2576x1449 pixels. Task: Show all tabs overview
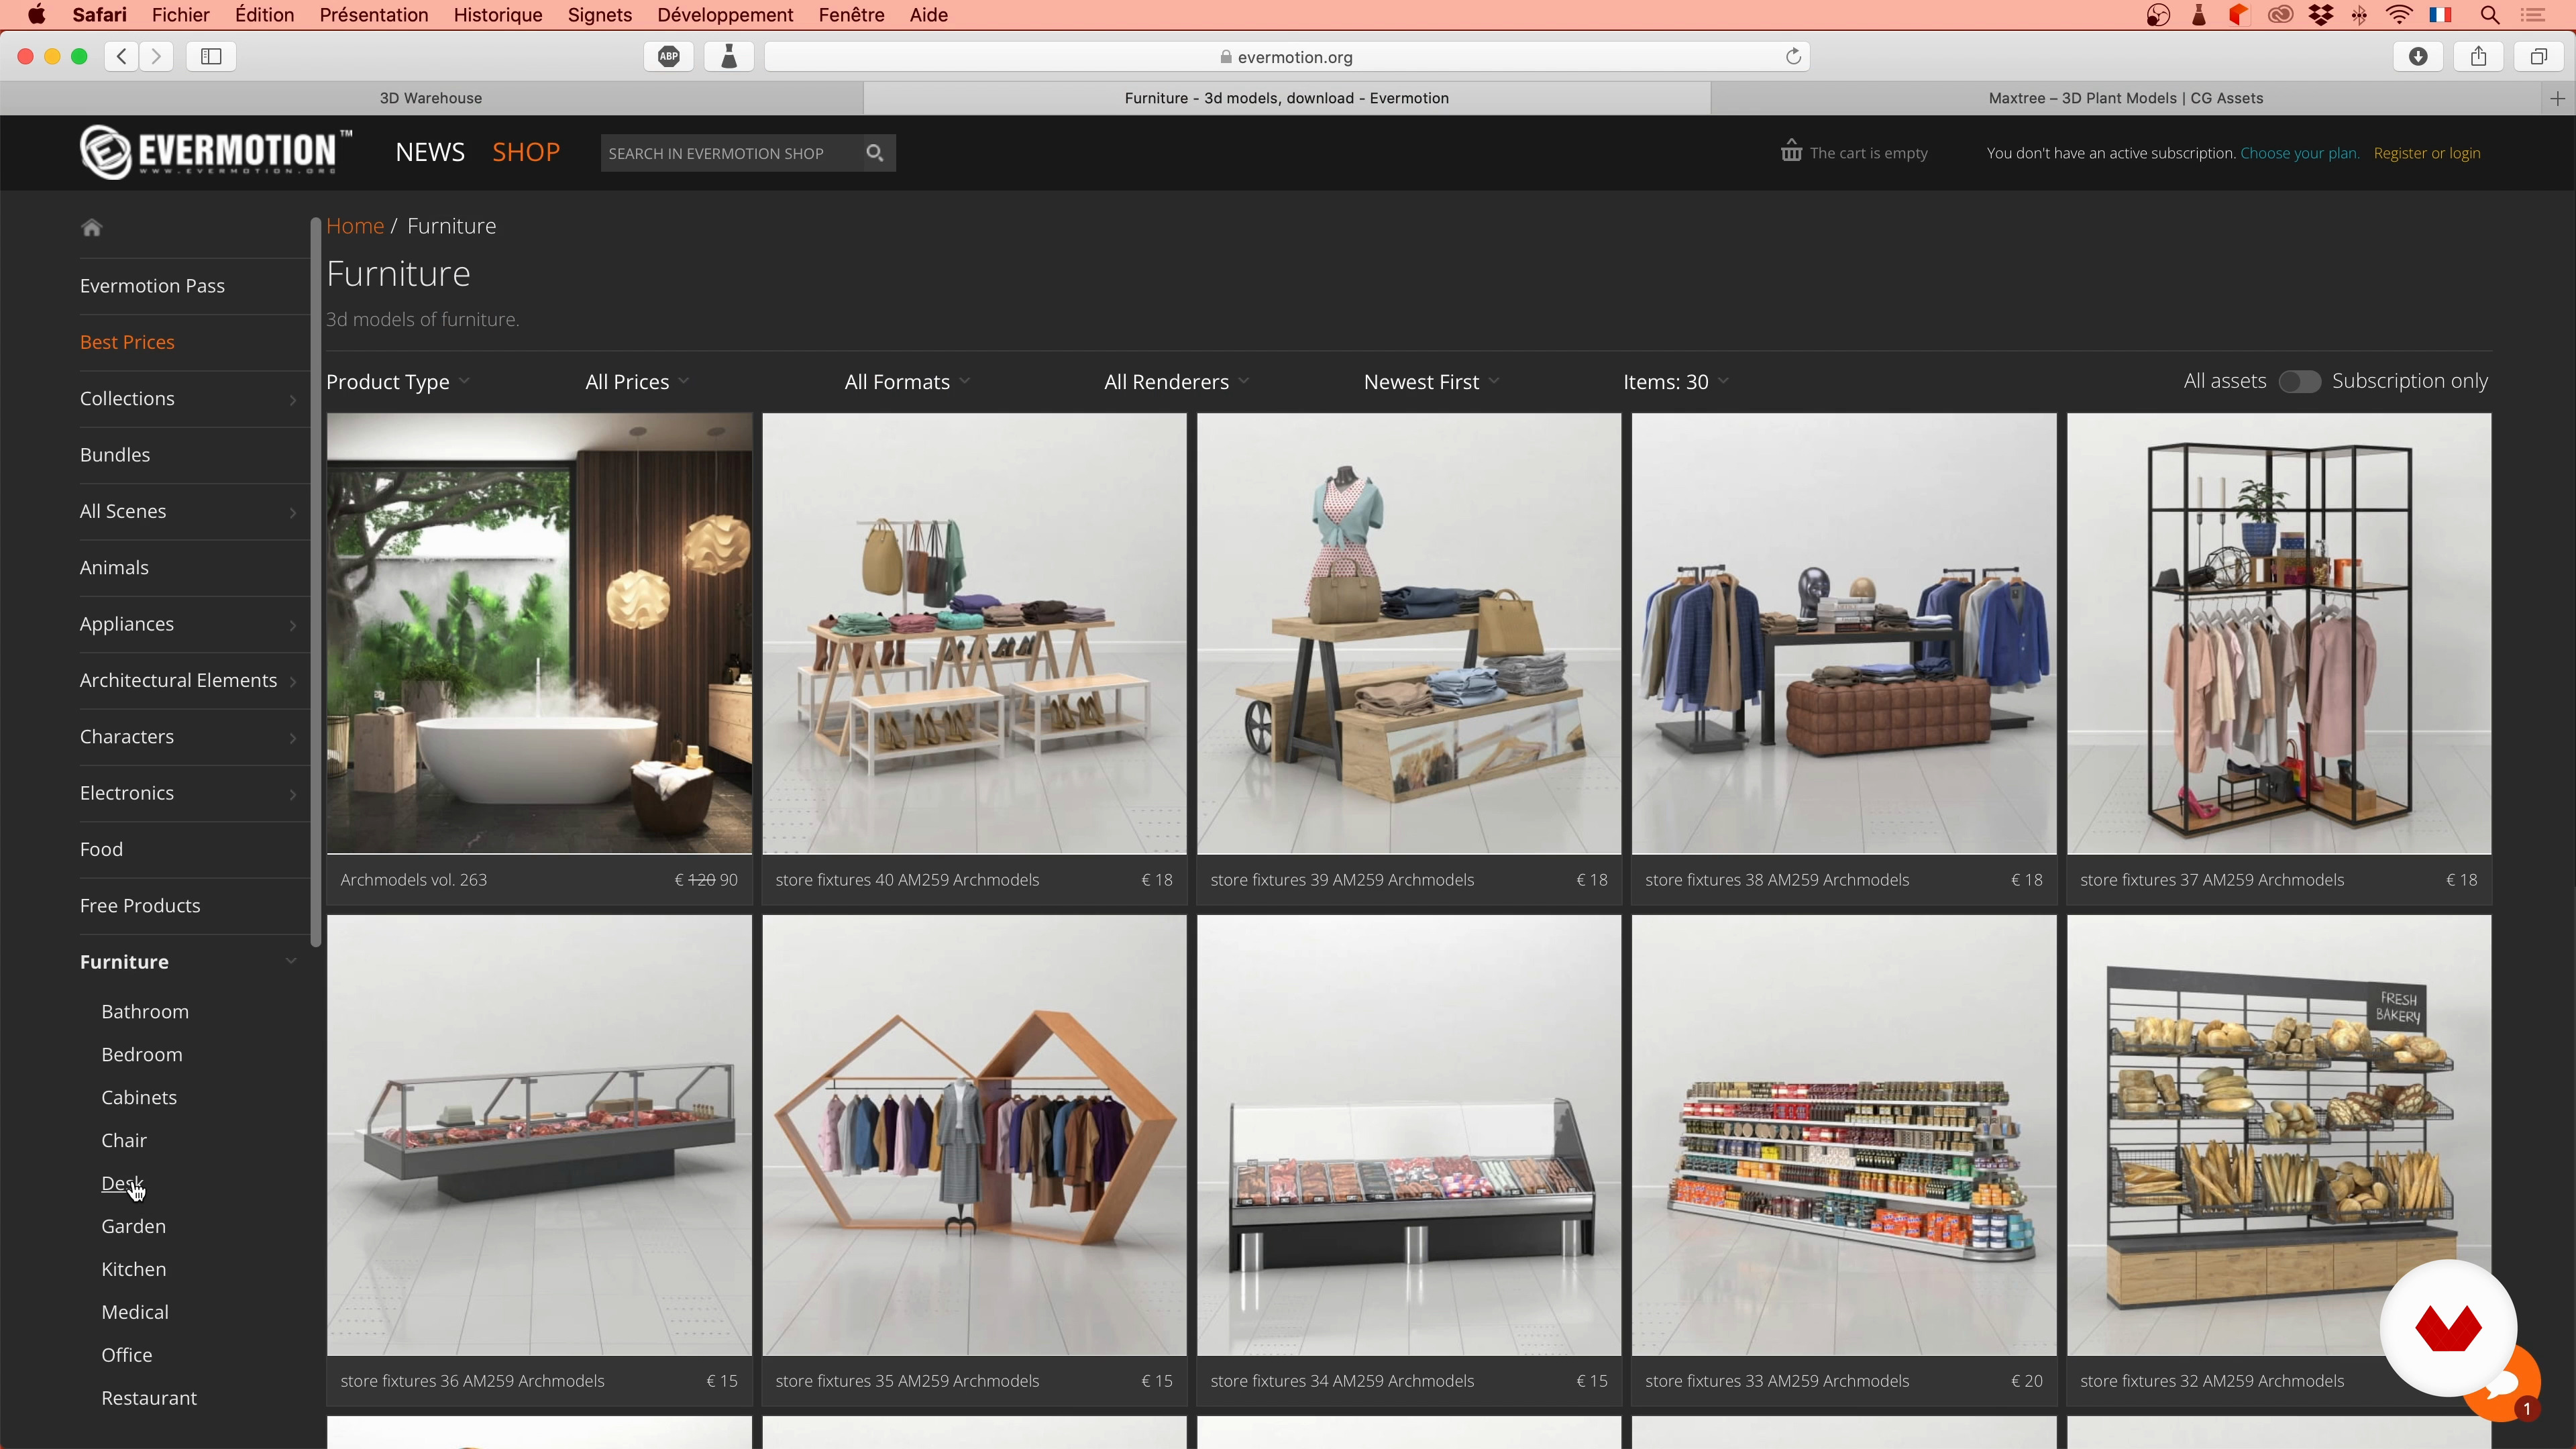pyautogui.click(x=2538, y=56)
